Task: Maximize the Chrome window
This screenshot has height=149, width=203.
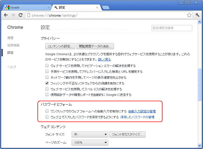Action: click(x=188, y=2)
